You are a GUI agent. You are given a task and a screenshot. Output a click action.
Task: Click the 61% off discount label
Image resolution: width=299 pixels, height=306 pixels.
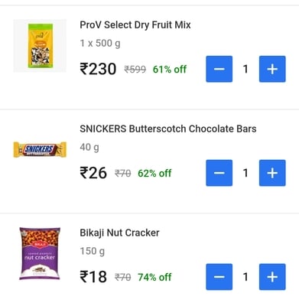[x=170, y=69]
